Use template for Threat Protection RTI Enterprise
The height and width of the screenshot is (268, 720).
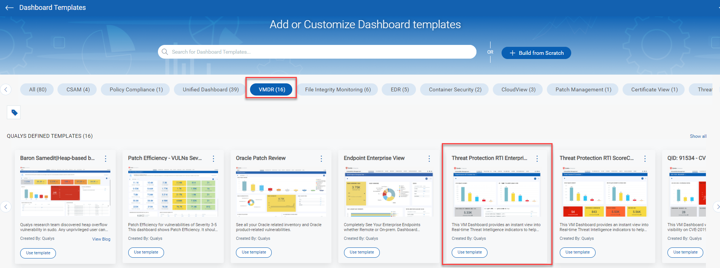click(x=469, y=252)
